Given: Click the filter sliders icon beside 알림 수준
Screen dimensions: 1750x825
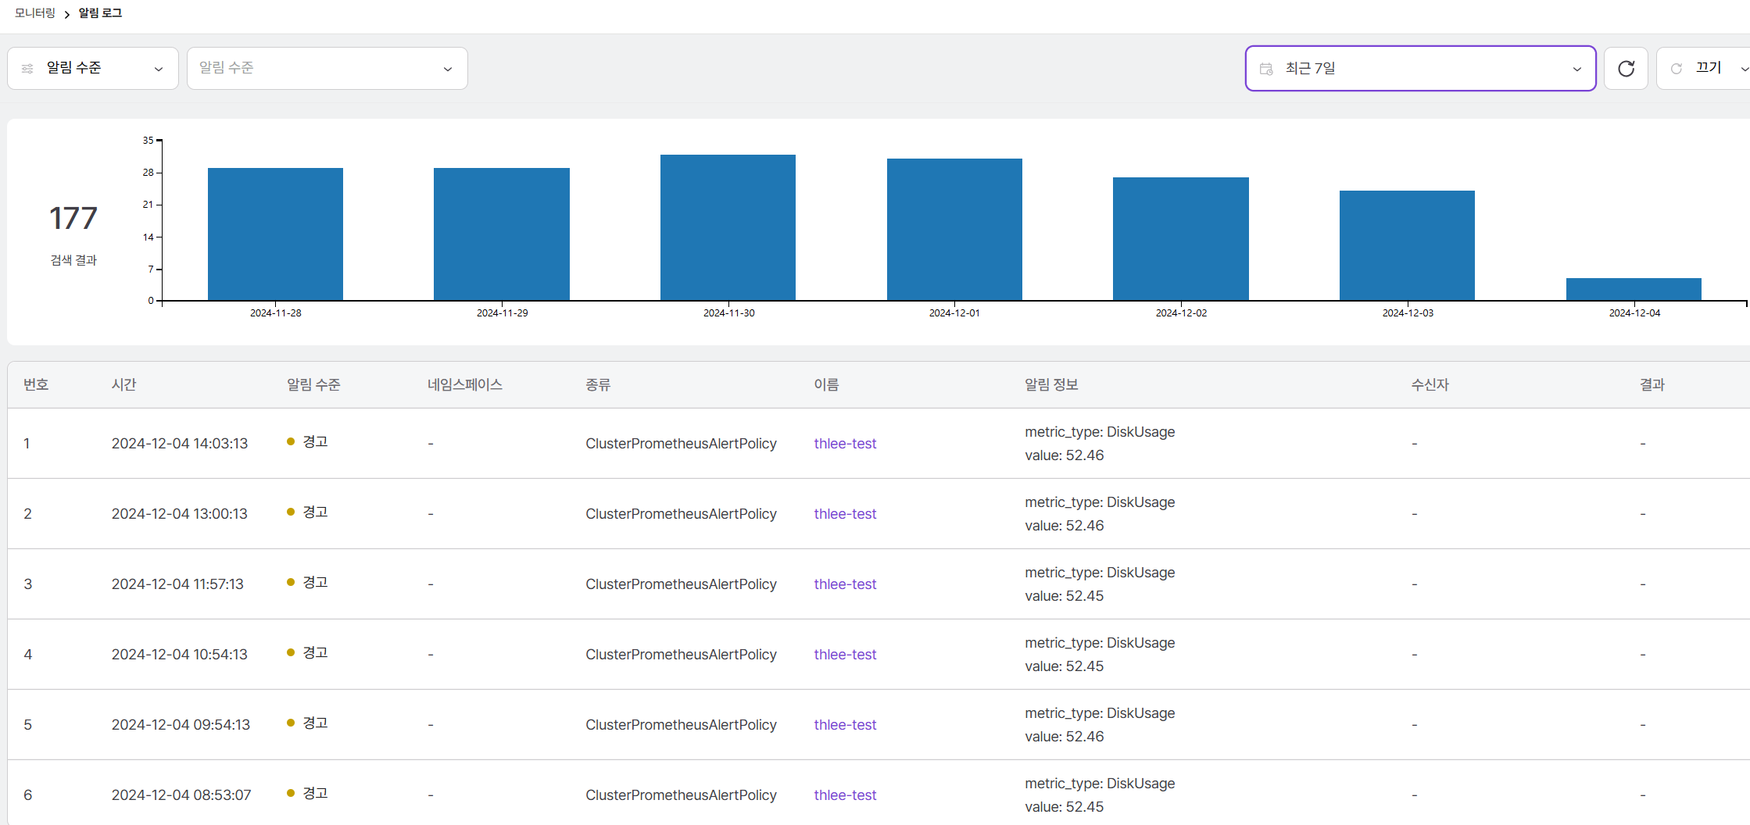Looking at the screenshot, I should point(27,69).
